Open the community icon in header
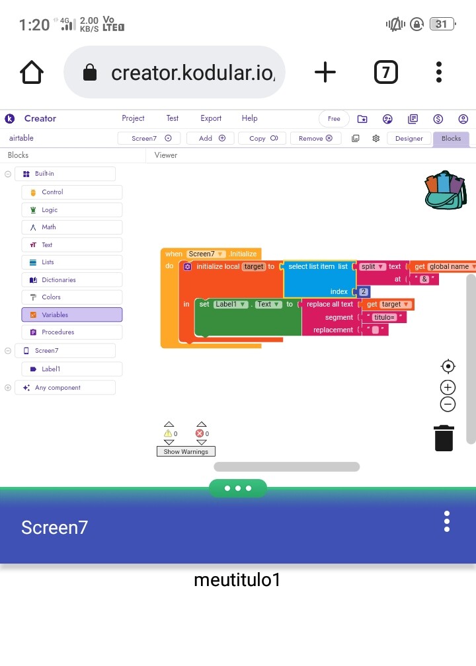The height and width of the screenshot is (666, 476). coord(387,119)
